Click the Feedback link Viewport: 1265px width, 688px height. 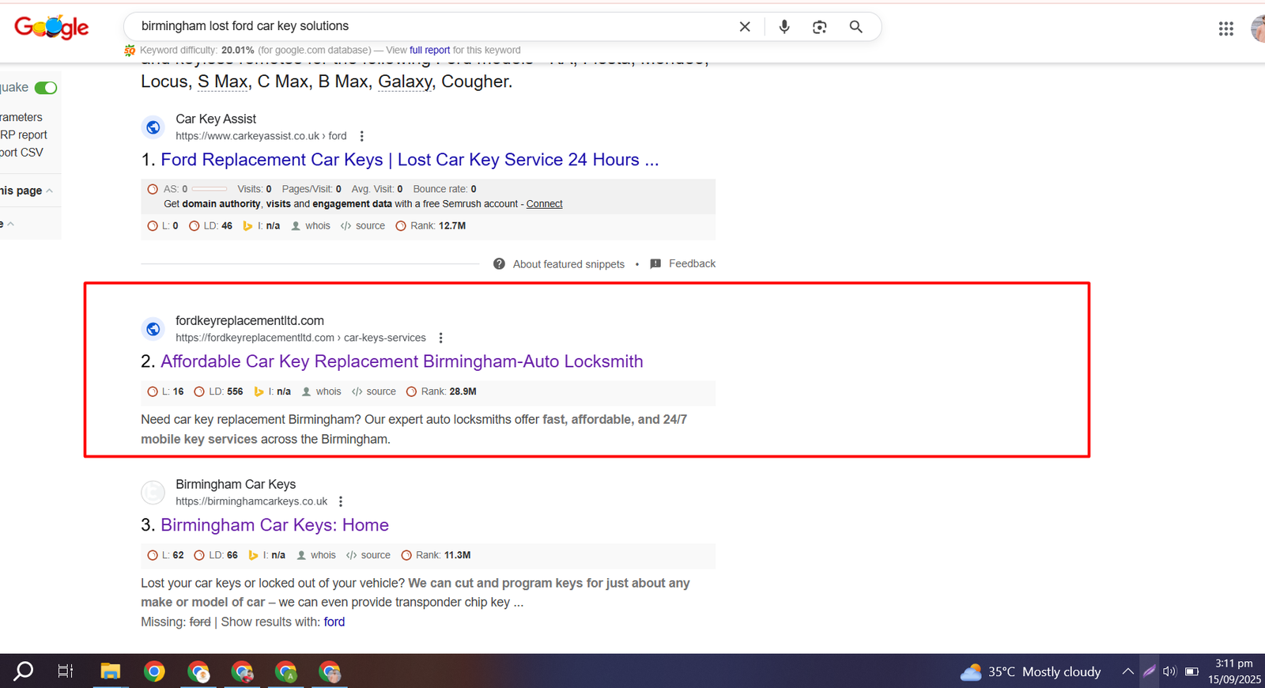click(691, 263)
